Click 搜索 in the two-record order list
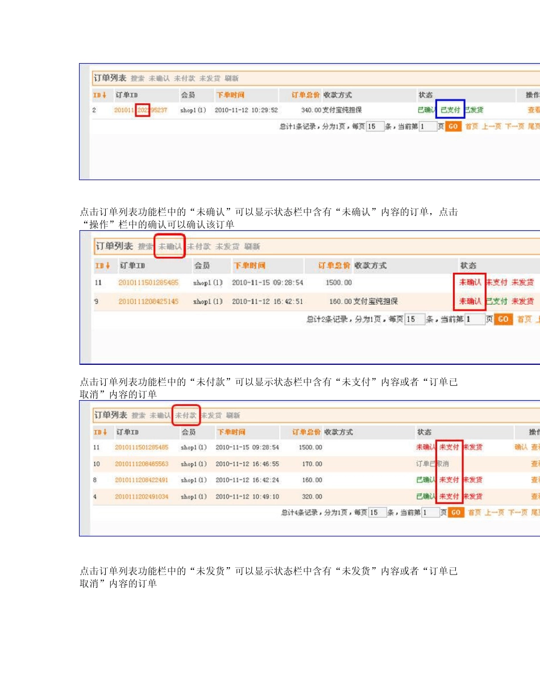 pos(146,247)
